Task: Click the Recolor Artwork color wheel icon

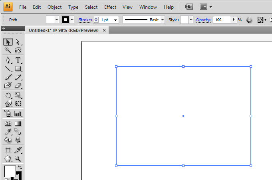Action: coord(249,20)
